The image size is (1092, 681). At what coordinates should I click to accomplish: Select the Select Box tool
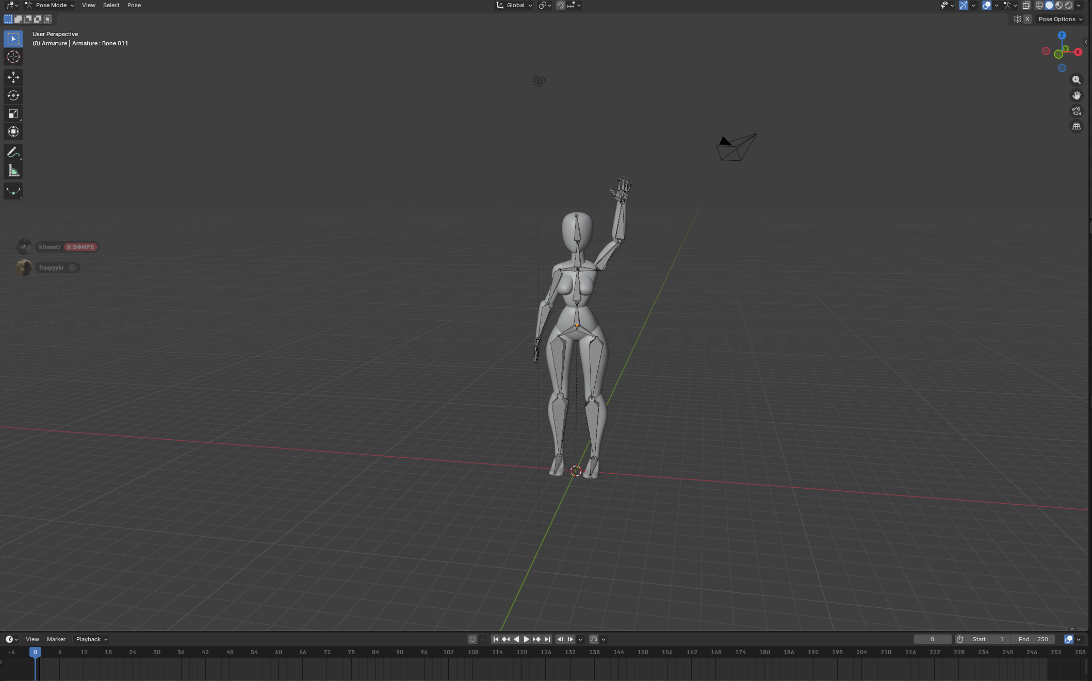point(13,39)
